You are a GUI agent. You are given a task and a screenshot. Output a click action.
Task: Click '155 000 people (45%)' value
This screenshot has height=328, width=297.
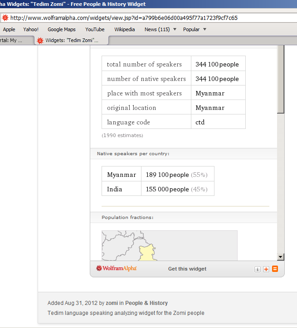tap(177, 189)
